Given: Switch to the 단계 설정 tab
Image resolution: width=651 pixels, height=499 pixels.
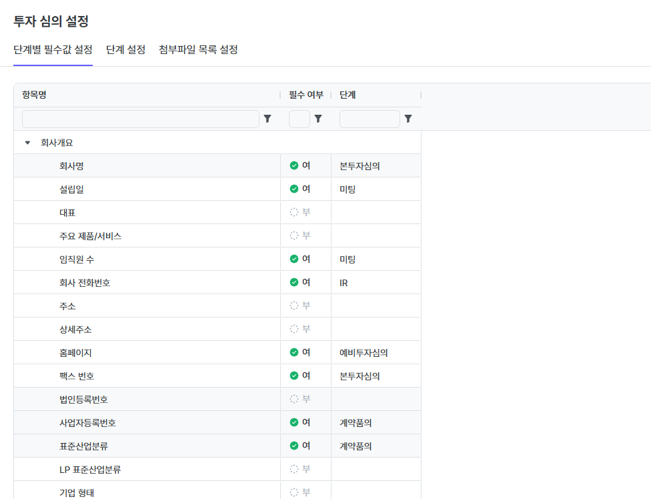Looking at the screenshot, I should pyautogui.click(x=125, y=50).
